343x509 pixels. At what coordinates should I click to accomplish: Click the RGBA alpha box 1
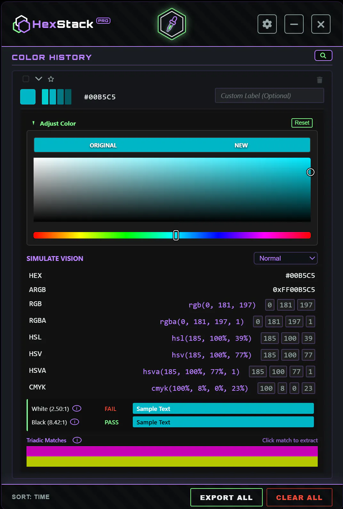(x=310, y=321)
